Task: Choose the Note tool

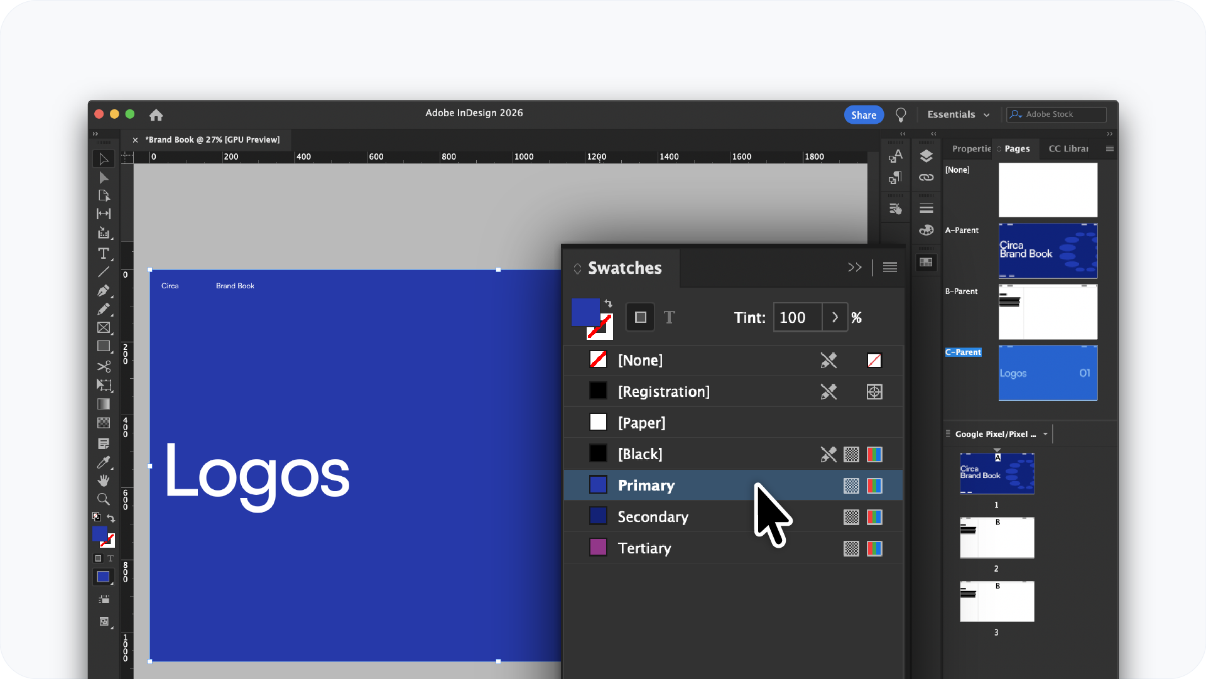Action: tap(104, 443)
